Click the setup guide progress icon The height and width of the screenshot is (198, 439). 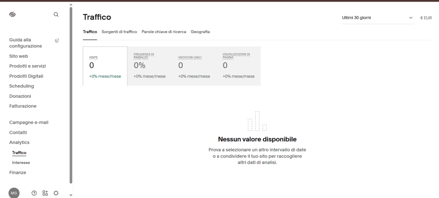pyautogui.click(x=57, y=41)
